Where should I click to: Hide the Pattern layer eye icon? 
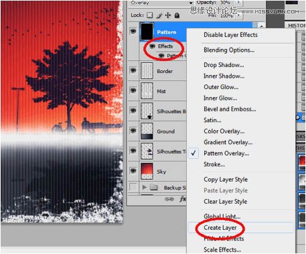point(133,31)
